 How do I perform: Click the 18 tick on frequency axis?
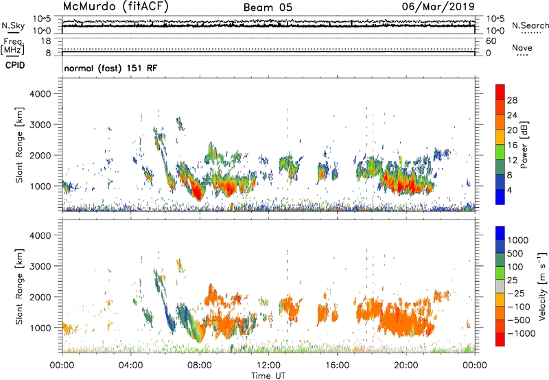click(46, 41)
